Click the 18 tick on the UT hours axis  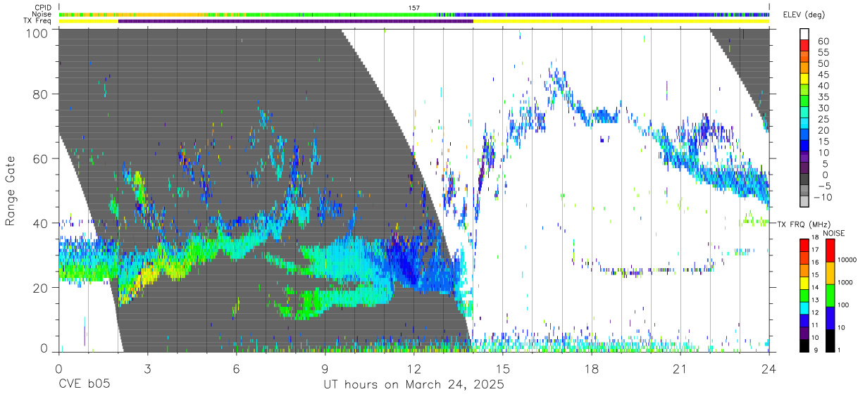[592, 369]
